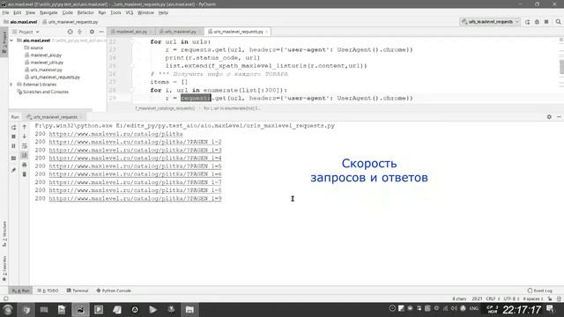Pin the Run tab with pin icon
This screenshot has width=564, height=317.
point(14,170)
